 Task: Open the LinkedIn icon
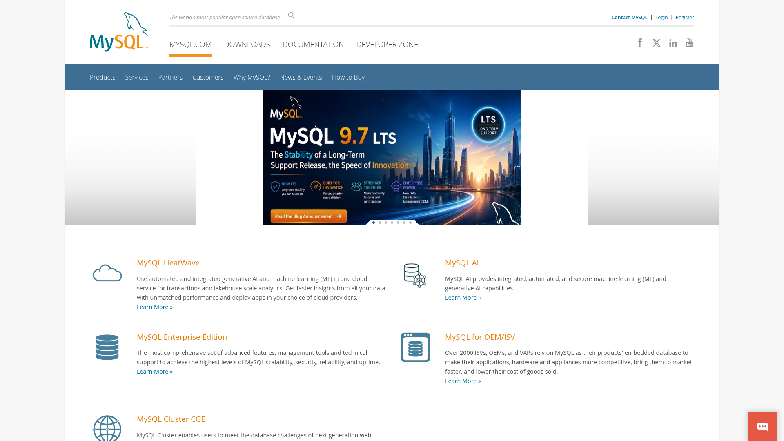(x=673, y=43)
